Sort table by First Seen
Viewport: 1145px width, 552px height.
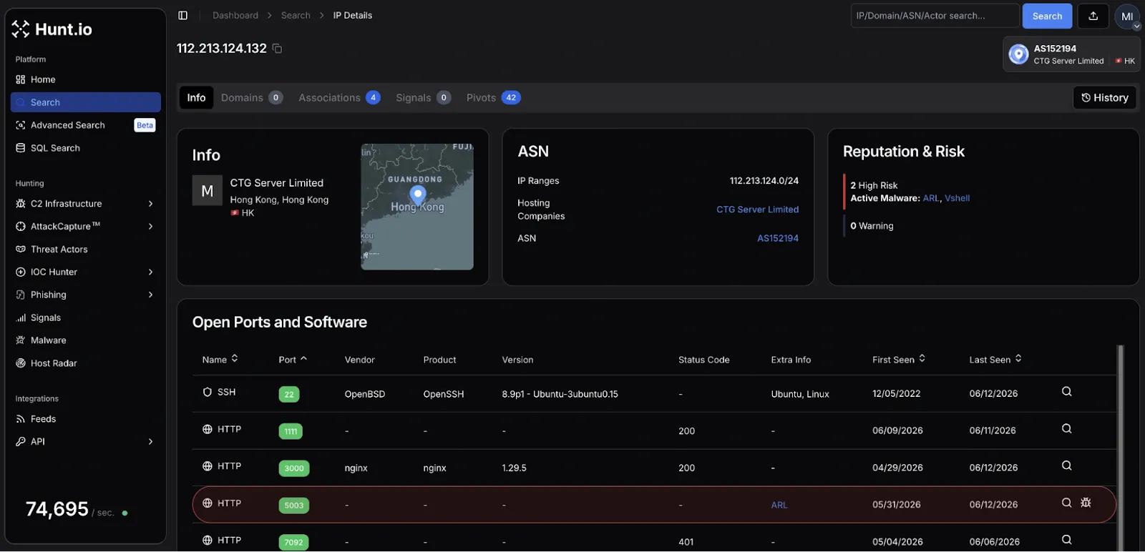(x=899, y=360)
